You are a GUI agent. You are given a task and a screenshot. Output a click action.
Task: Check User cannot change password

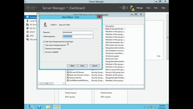tap(44, 45)
